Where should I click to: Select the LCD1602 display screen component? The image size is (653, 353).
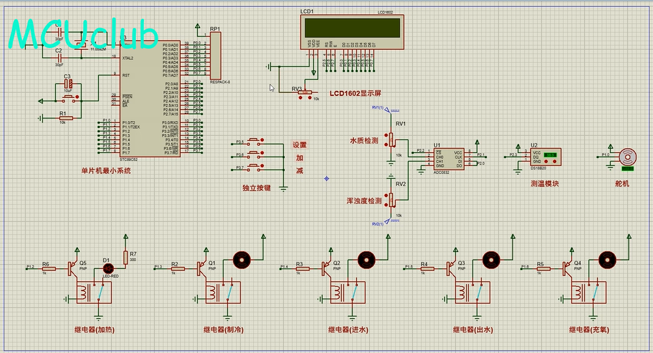(x=351, y=28)
